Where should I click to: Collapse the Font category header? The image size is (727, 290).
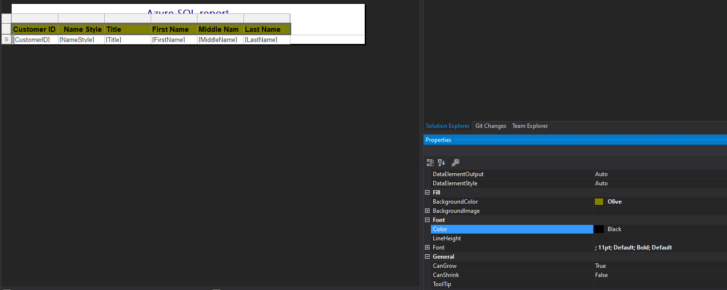pos(427,220)
